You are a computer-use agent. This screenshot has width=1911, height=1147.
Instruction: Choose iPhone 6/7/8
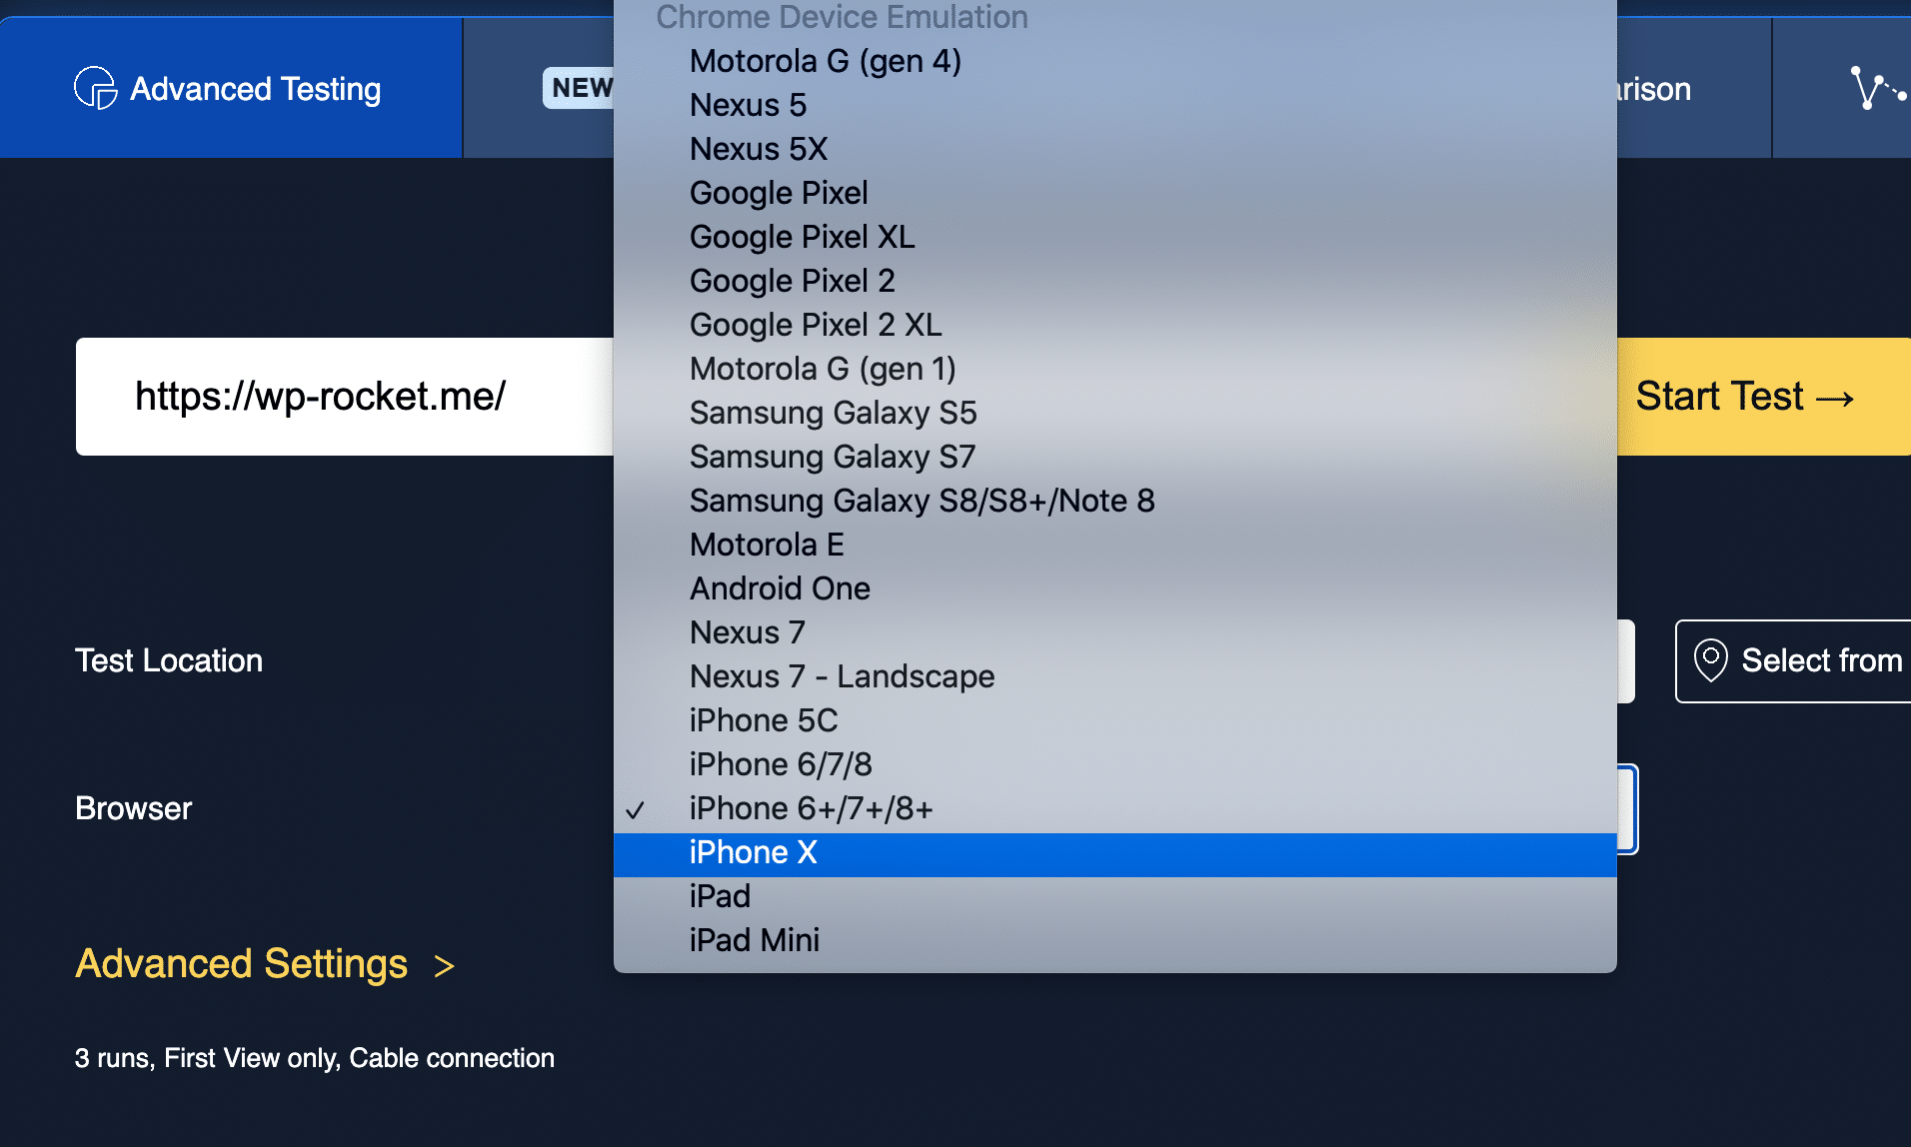(1115, 764)
